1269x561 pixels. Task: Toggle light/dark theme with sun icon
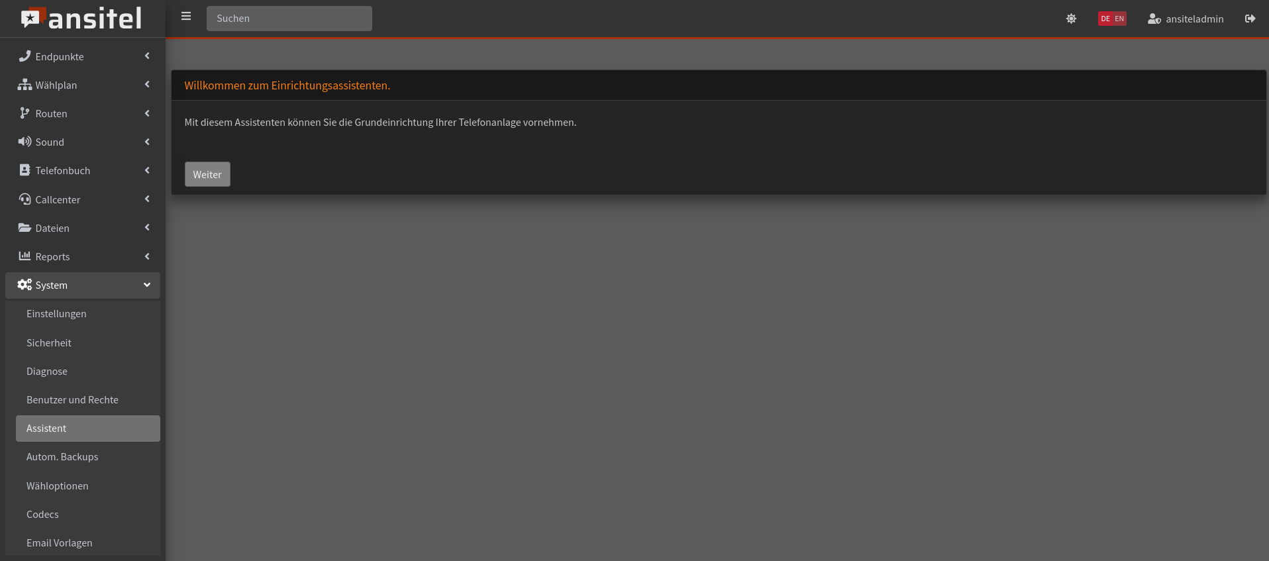[1071, 19]
